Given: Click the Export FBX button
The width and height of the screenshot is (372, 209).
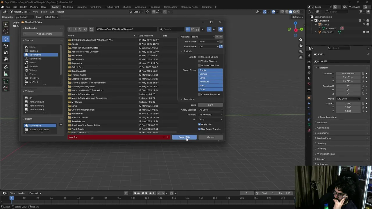Looking at the screenshot, I should click(184, 137).
